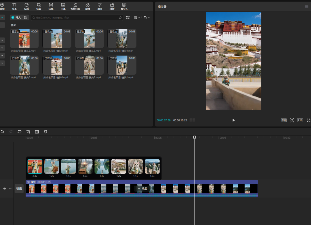Open the 转场 transitions tab

tap(51, 6)
